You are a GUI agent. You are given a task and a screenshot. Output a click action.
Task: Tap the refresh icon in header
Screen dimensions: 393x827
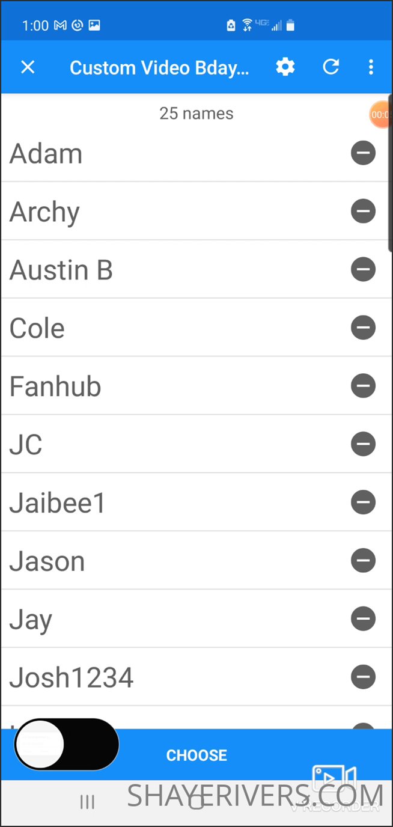tap(331, 67)
